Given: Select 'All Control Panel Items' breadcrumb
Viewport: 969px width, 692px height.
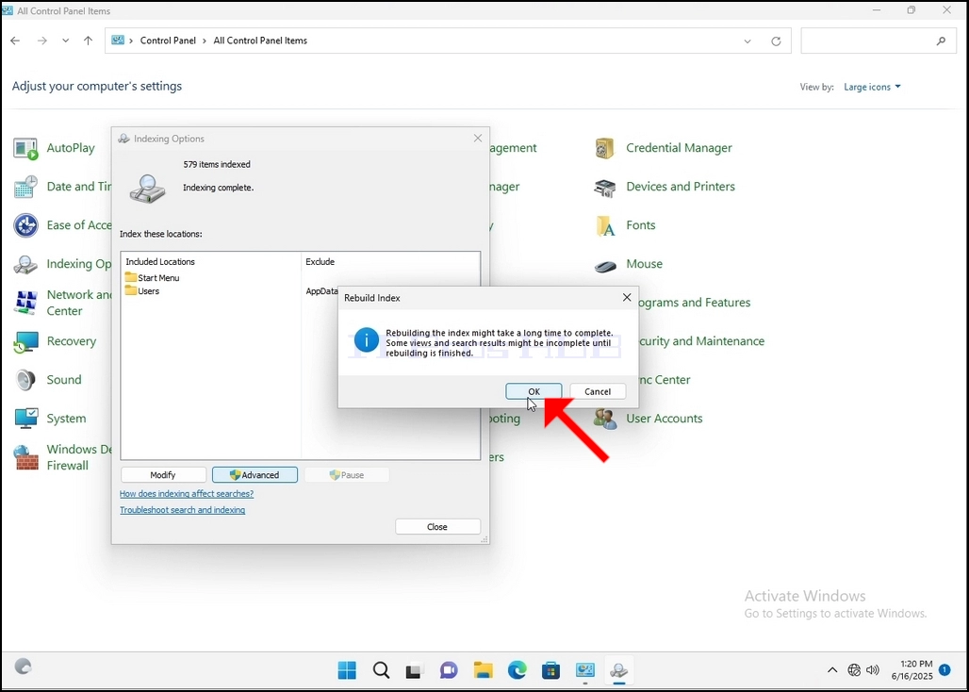Looking at the screenshot, I should [260, 41].
